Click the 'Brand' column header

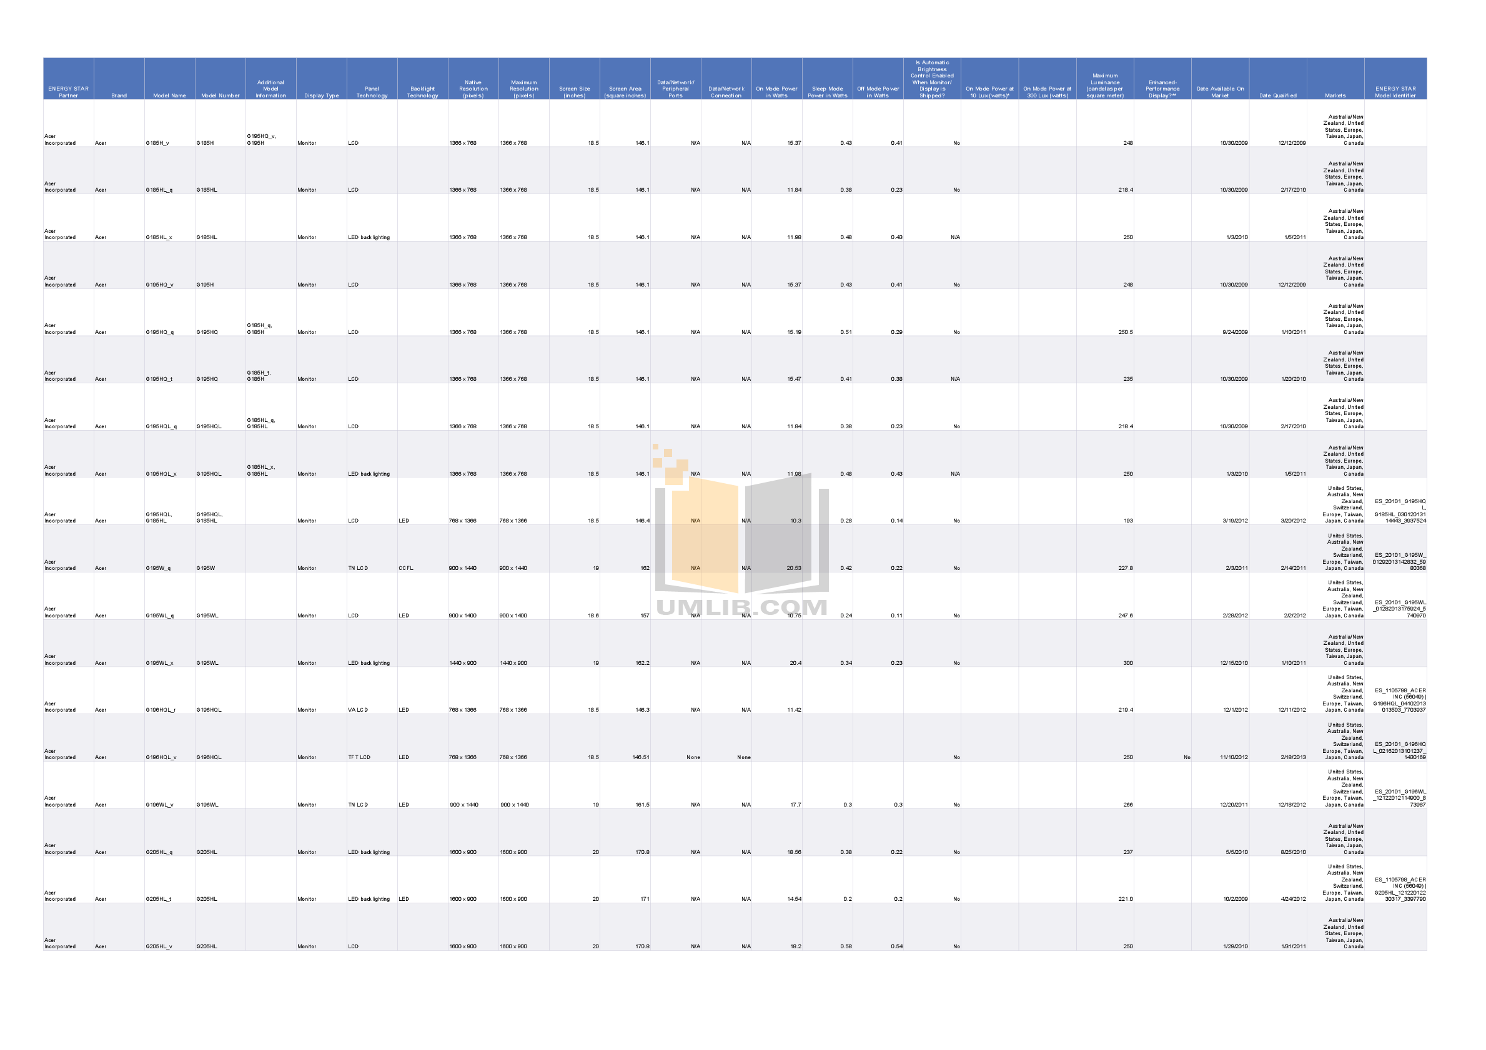coord(119,95)
